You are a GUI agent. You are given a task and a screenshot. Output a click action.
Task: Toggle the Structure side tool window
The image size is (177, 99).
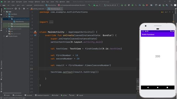tap(1, 65)
